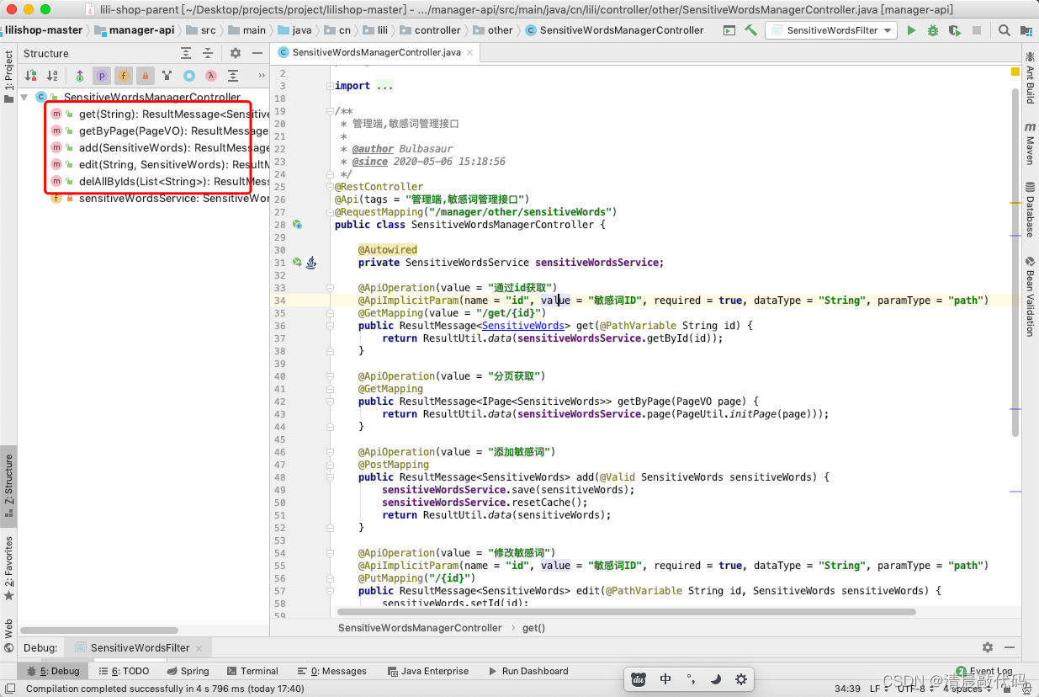Fold the class Javadoc comment at line 19
The height and width of the screenshot is (697, 1039).
pos(330,111)
